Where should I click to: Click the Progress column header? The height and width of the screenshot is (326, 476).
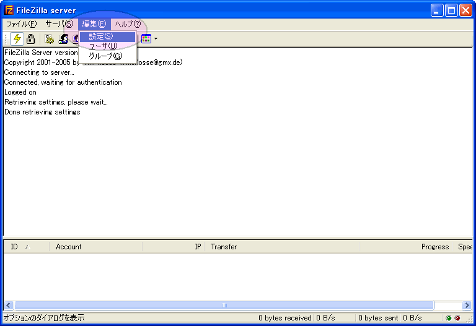(x=434, y=247)
